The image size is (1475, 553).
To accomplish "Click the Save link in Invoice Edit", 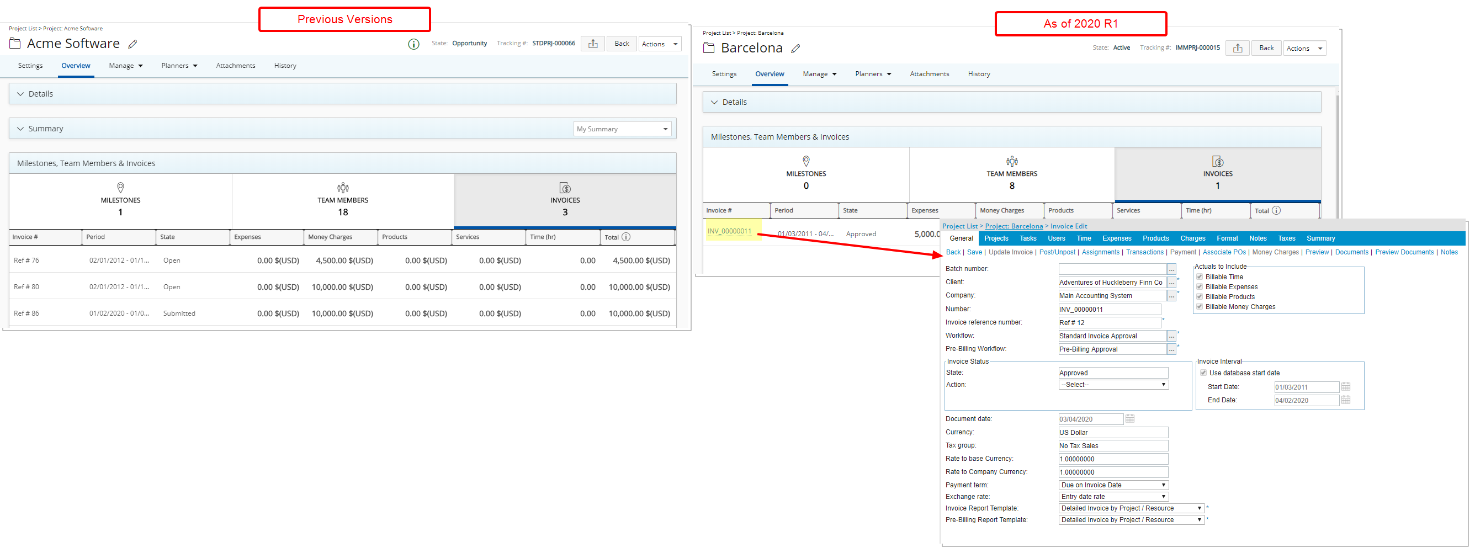I will [x=974, y=252].
